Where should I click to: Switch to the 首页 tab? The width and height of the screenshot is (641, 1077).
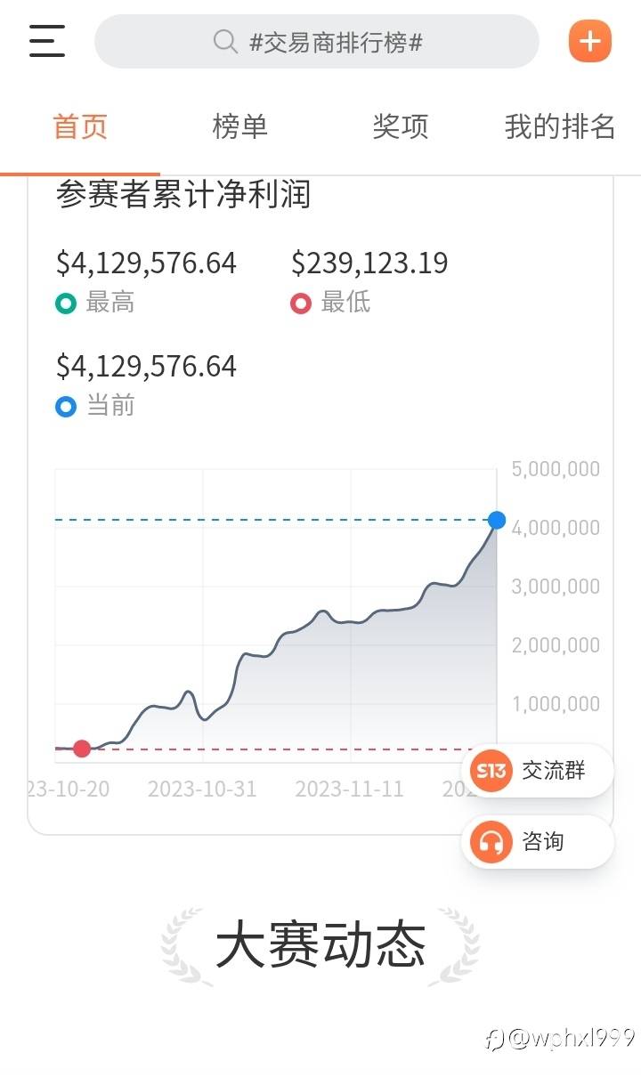pos(80,126)
